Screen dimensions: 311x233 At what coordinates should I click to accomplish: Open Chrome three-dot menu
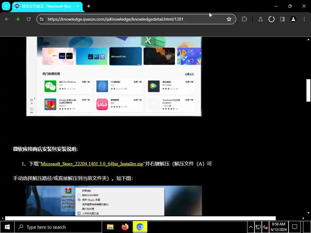click(304, 19)
